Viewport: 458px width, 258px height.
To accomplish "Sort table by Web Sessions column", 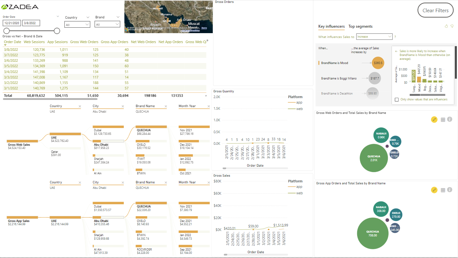I will pos(34,42).
